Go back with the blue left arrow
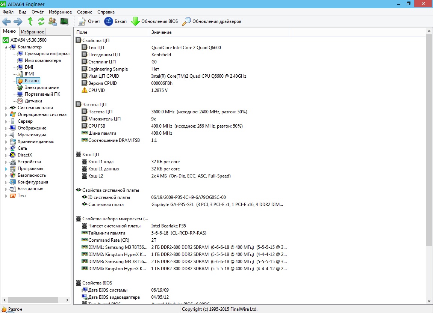 [x=6, y=21]
